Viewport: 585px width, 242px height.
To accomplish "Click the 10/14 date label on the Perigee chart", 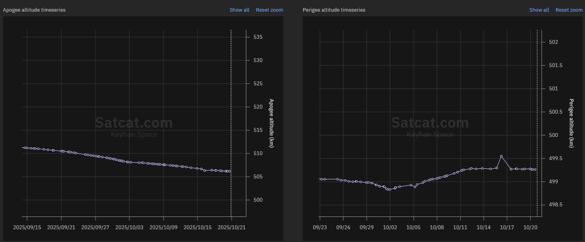I will tap(484, 227).
